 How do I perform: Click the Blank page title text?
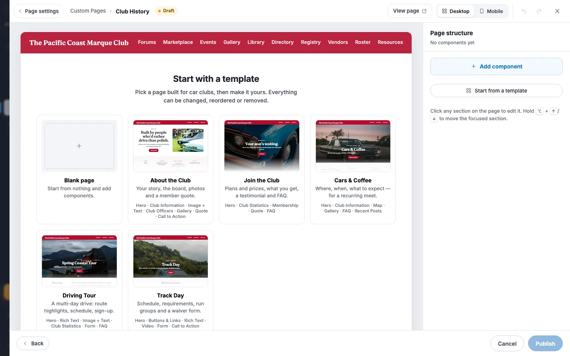(79, 180)
